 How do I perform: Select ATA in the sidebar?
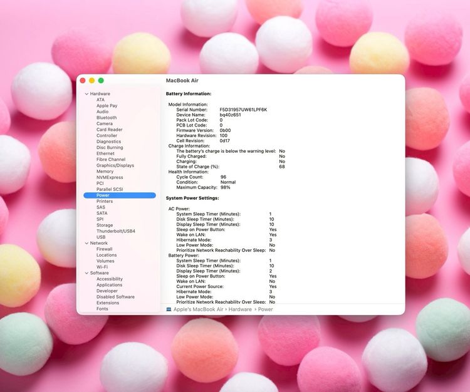click(x=100, y=100)
